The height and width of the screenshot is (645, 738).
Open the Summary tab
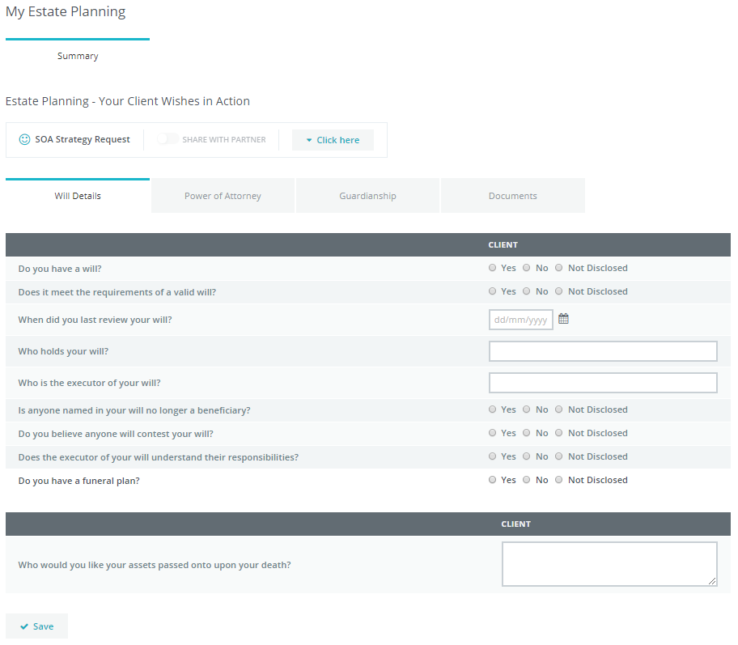pos(78,56)
